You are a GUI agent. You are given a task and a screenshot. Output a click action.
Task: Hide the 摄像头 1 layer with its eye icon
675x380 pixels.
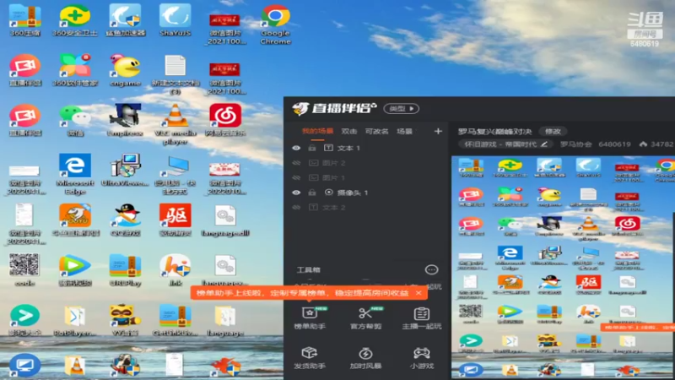(296, 193)
